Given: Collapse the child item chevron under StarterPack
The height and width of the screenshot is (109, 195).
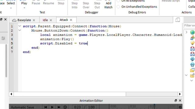Looking at the screenshot, I should pos(192,81).
